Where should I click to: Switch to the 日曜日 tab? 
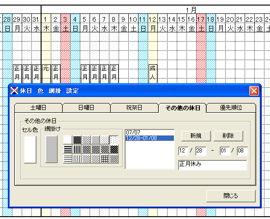point(86,108)
